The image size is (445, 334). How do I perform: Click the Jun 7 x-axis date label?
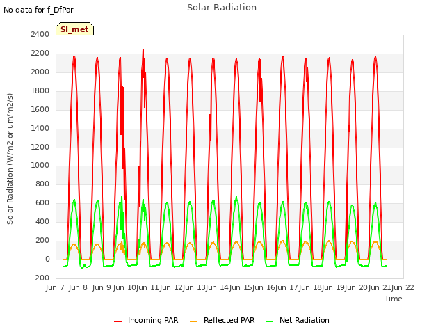click(x=55, y=287)
